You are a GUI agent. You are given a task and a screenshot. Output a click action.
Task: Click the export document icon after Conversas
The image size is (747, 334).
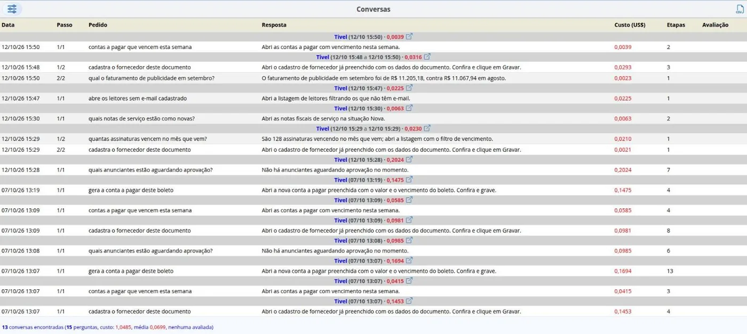(740, 9)
